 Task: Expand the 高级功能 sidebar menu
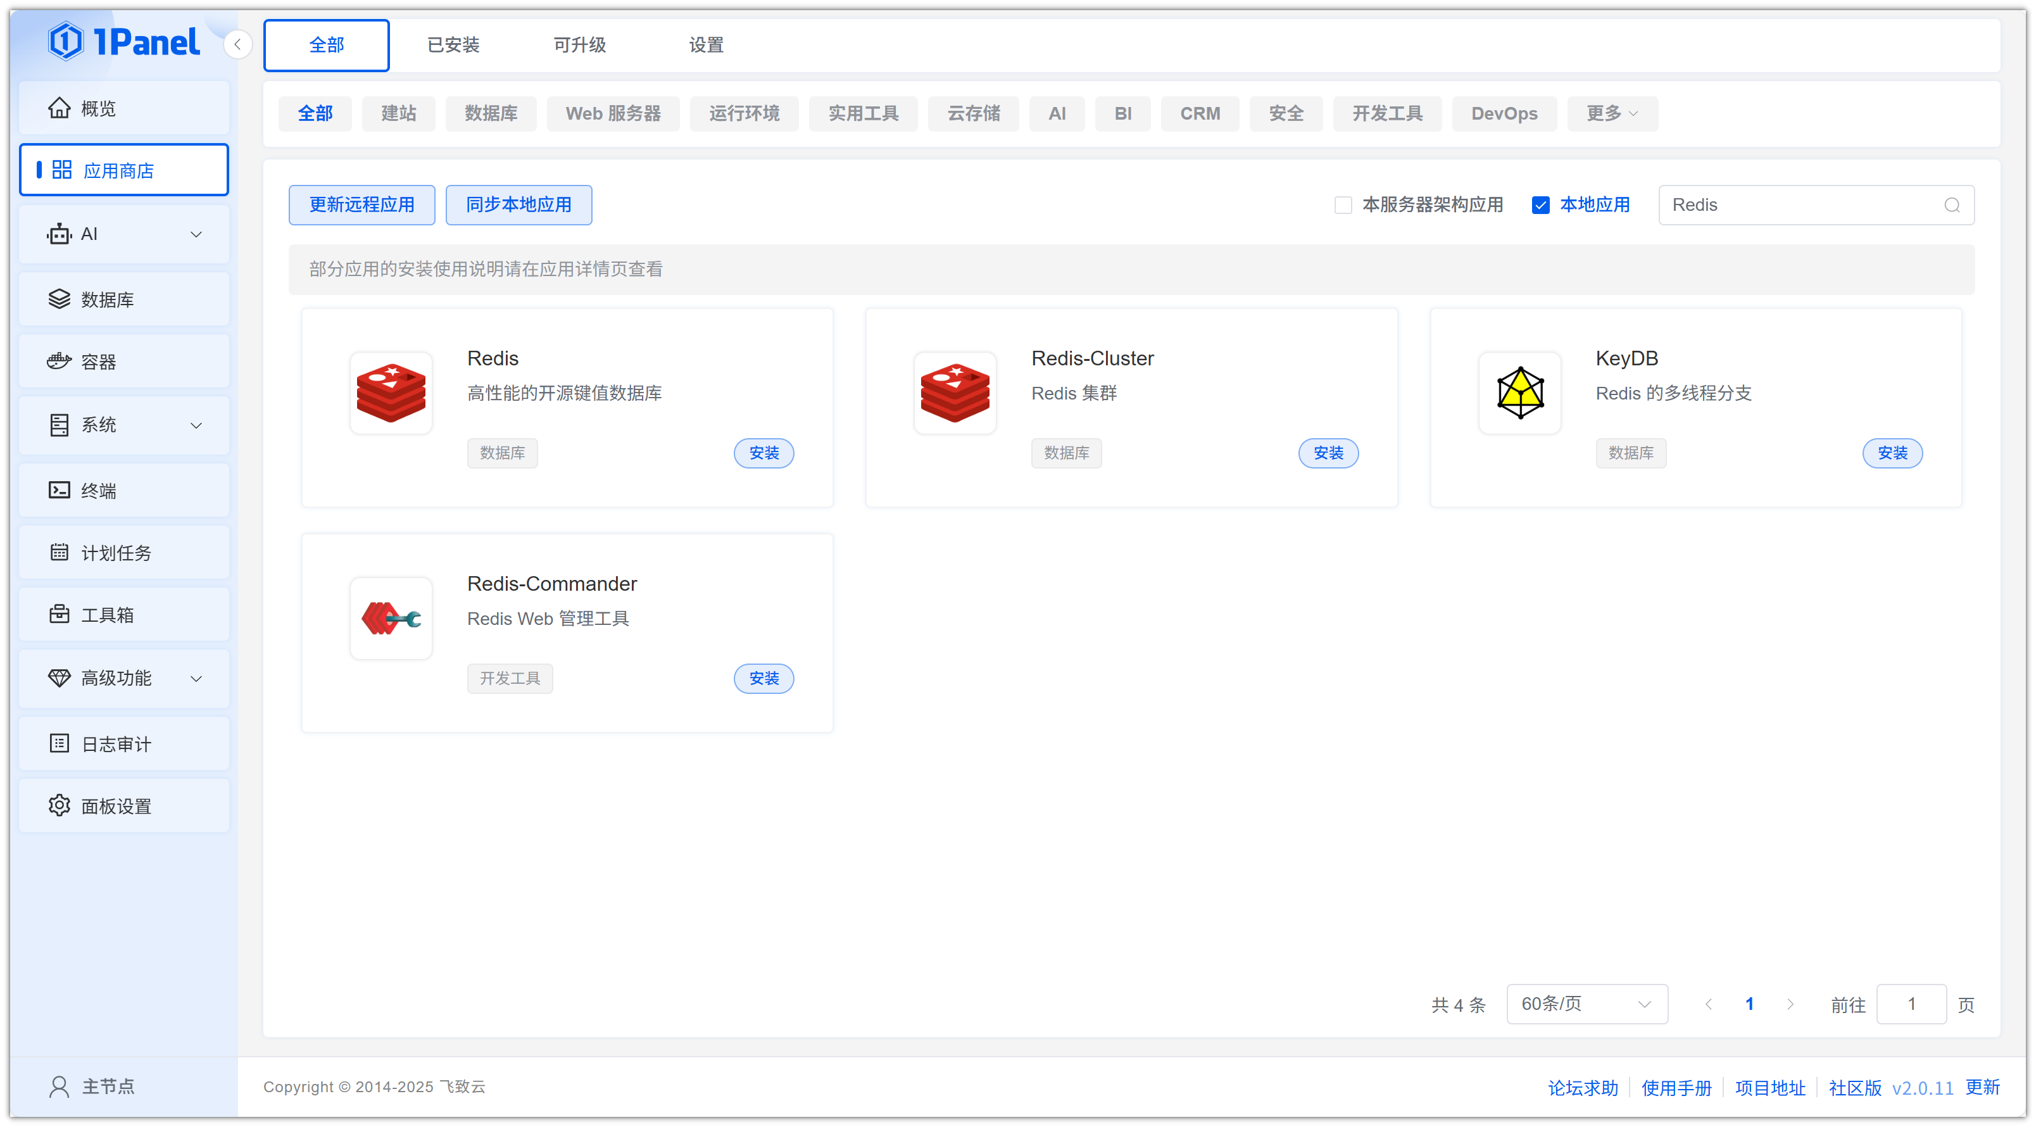pyautogui.click(x=124, y=677)
